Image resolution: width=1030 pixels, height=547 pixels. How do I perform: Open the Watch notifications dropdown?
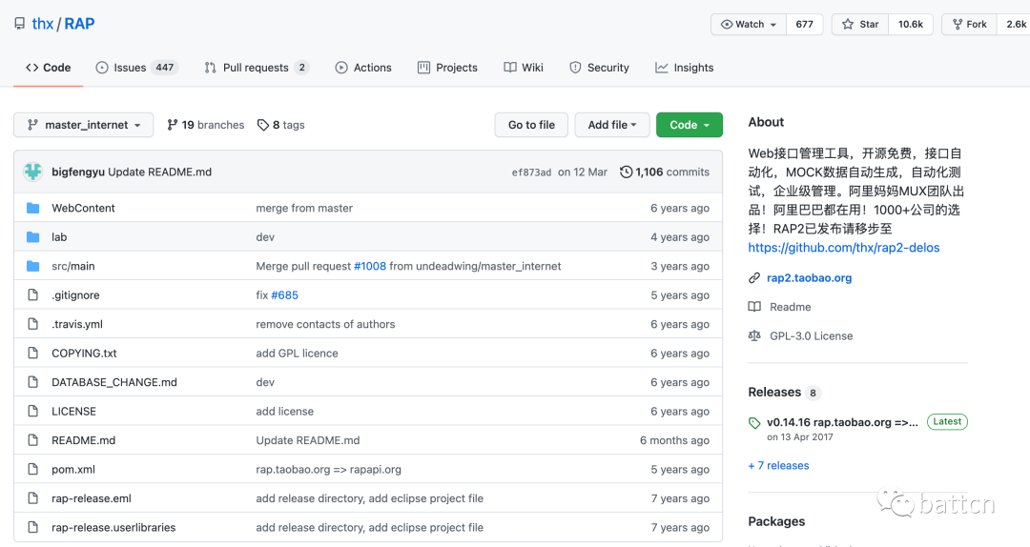click(749, 24)
